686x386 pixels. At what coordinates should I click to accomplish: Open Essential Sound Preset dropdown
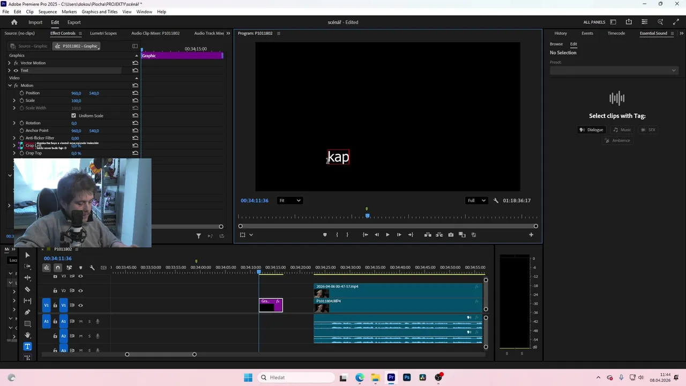(x=614, y=70)
